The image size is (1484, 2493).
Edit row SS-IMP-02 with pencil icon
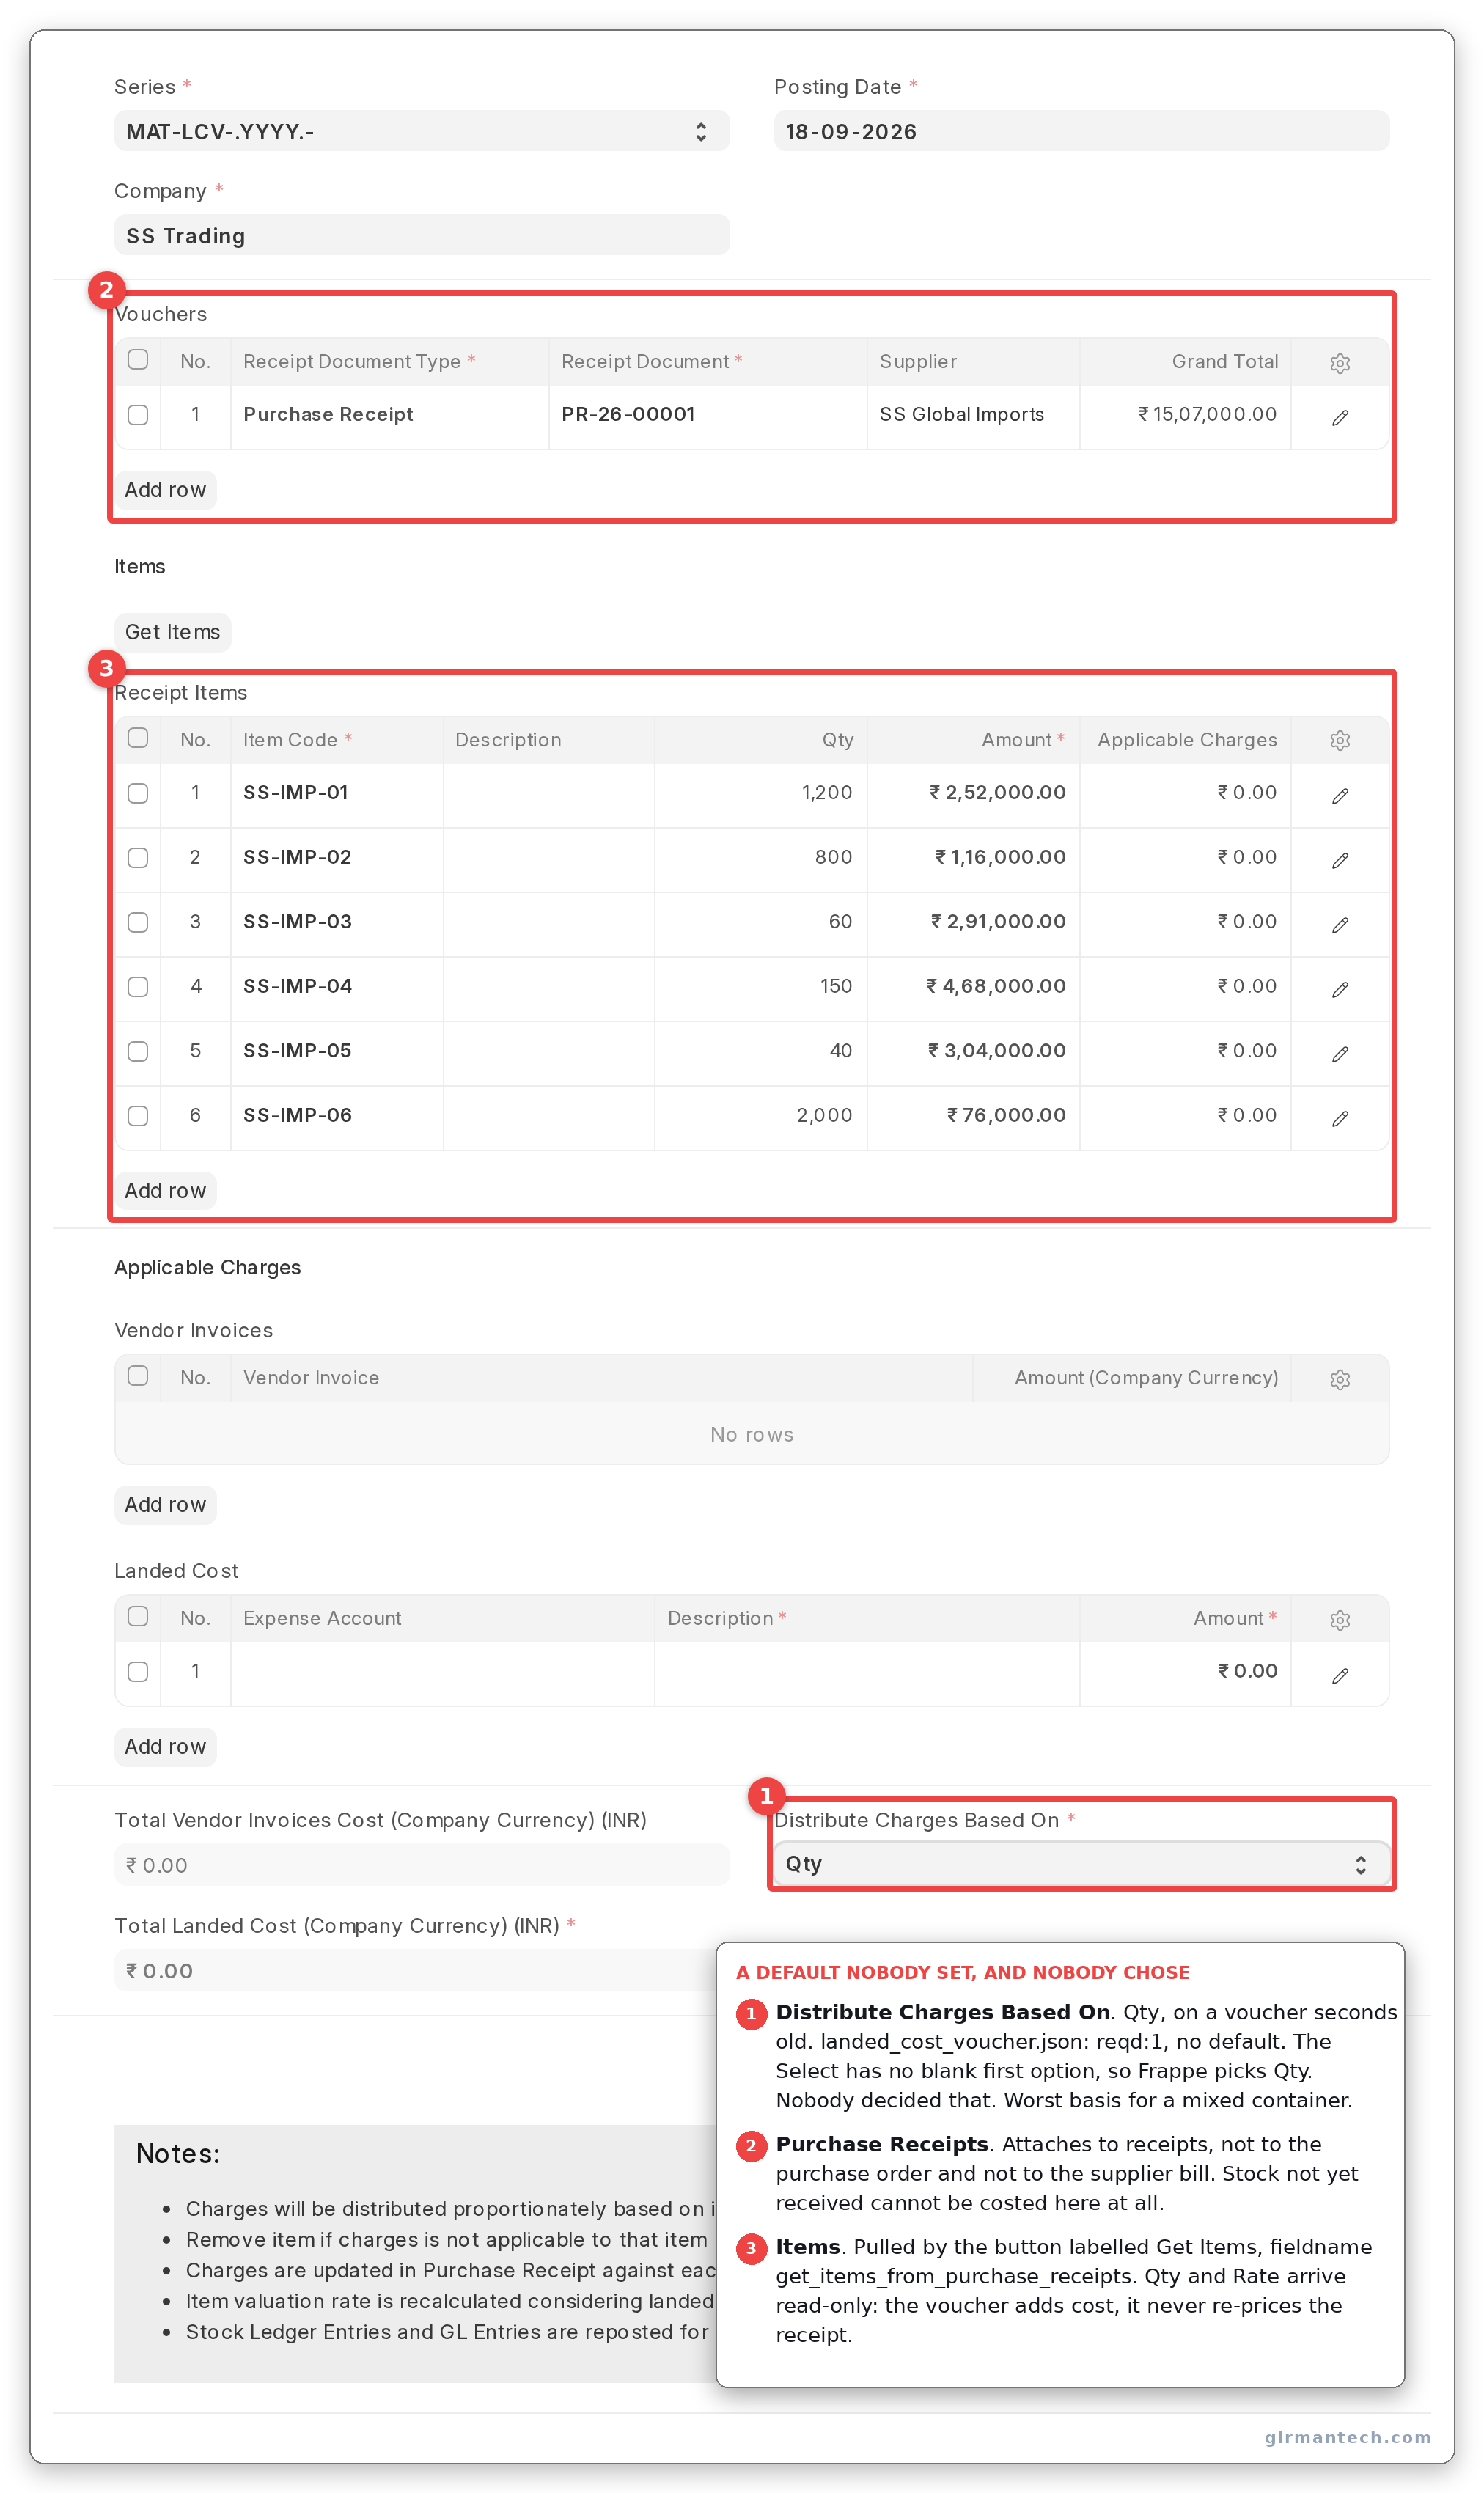pyautogui.click(x=1339, y=860)
